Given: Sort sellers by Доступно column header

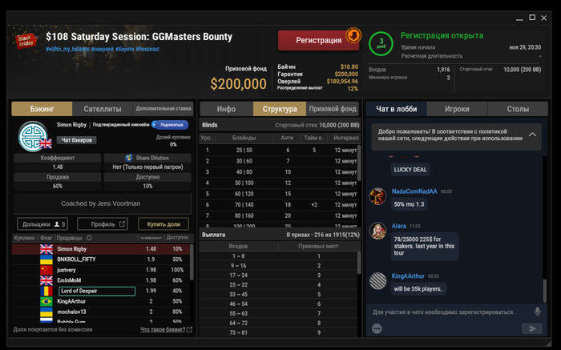Looking at the screenshot, I should 177,237.
